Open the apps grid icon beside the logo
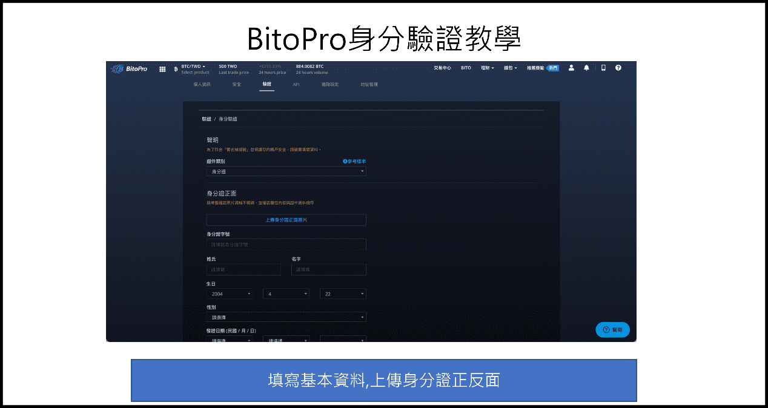 coord(162,69)
